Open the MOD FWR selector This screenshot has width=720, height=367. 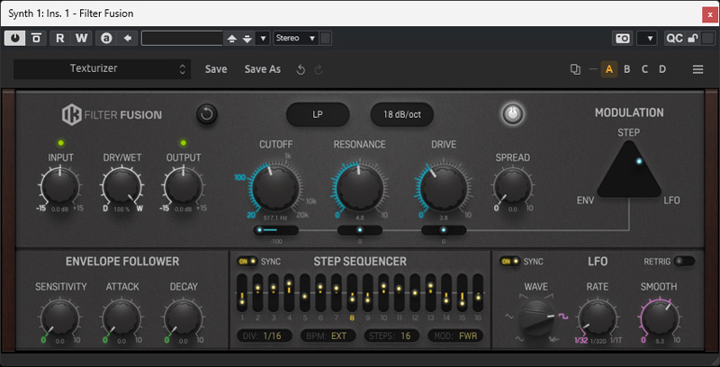click(x=455, y=336)
